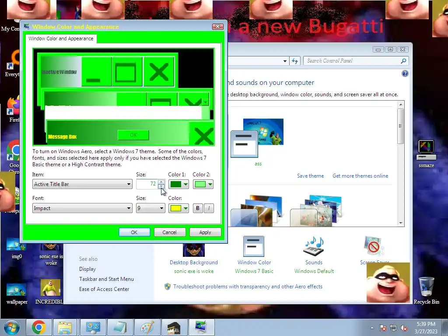Open Window Color icon in Personalization
Image resolution: width=448 pixels, height=336 pixels.
[254, 246]
